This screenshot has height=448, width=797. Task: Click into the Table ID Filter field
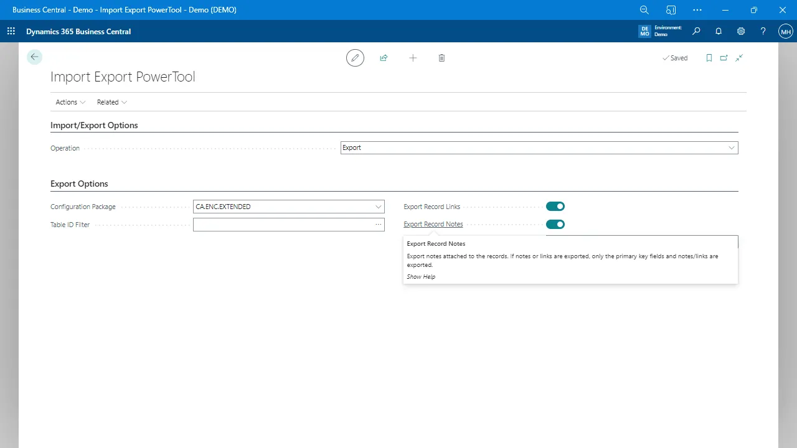(283, 225)
